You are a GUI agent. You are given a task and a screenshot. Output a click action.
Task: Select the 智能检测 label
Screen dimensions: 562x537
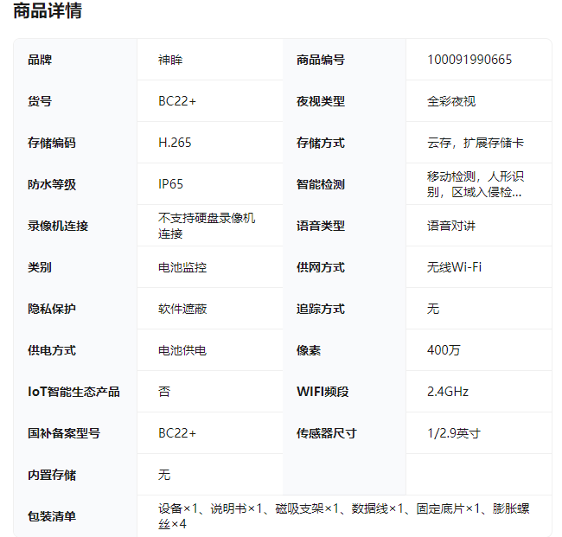coord(321,184)
